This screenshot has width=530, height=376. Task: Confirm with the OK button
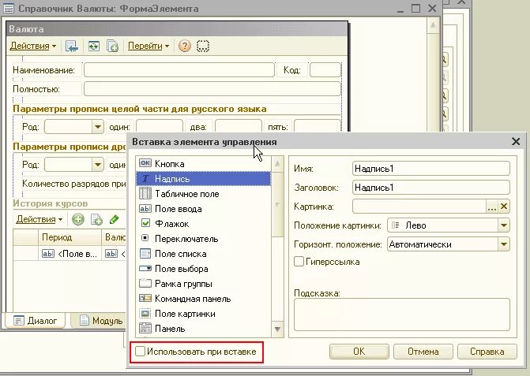click(x=359, y=352)
